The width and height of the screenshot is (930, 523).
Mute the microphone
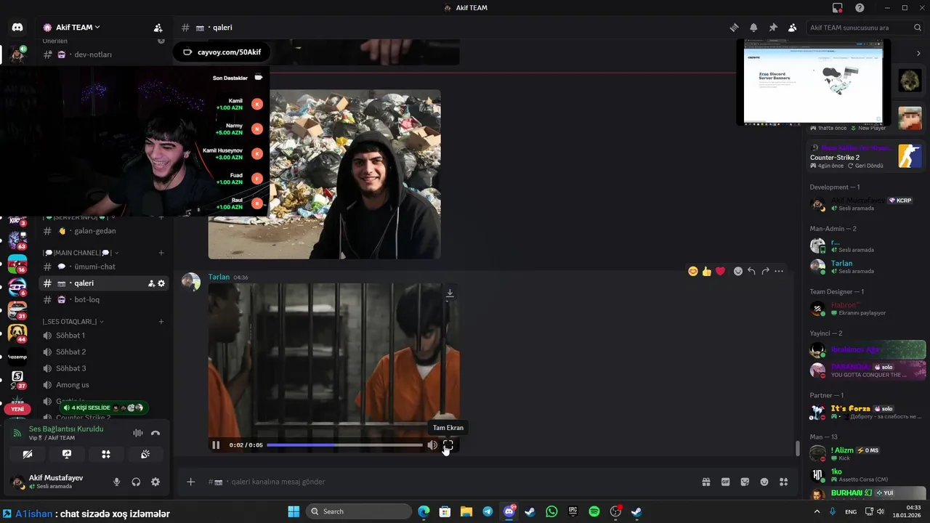(x=116, y=482)
